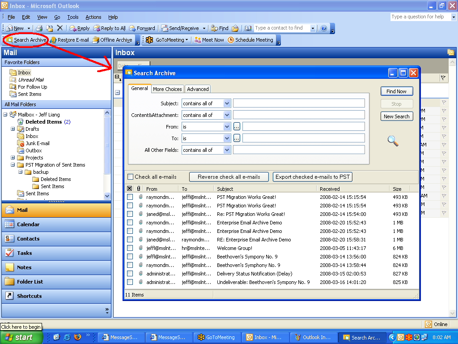The width and height of the screenshot is (458, 344).
Task: Check the first PST Migration Works Great! email
Action: tap(130, 197)
